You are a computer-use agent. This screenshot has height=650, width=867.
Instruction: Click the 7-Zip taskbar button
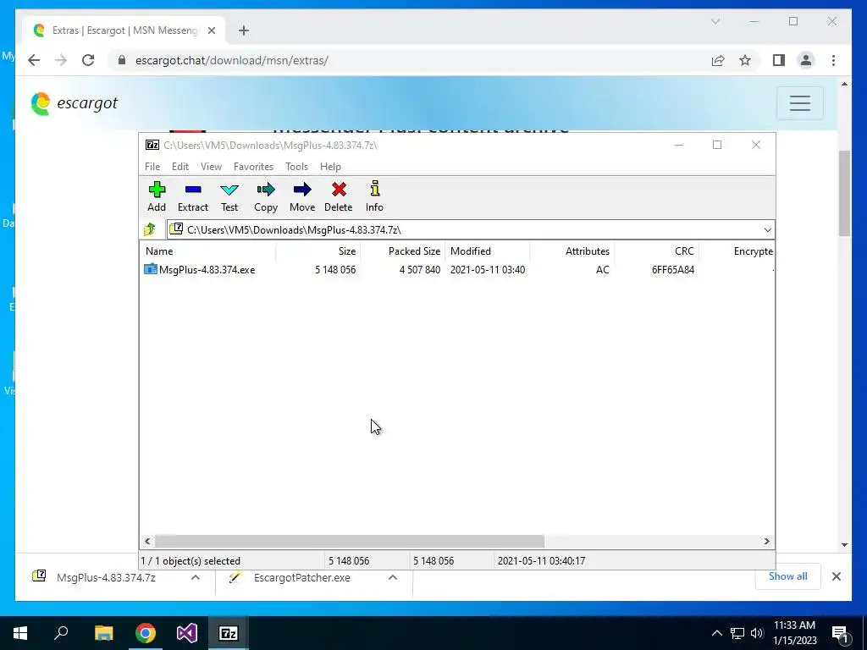(229, 633)
